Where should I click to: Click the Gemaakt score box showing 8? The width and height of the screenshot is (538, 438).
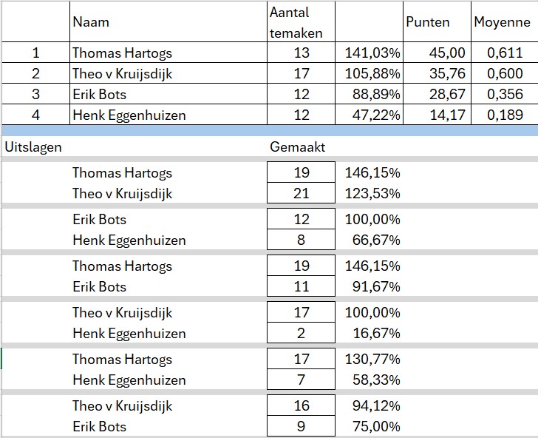click(x=301, y=240)
